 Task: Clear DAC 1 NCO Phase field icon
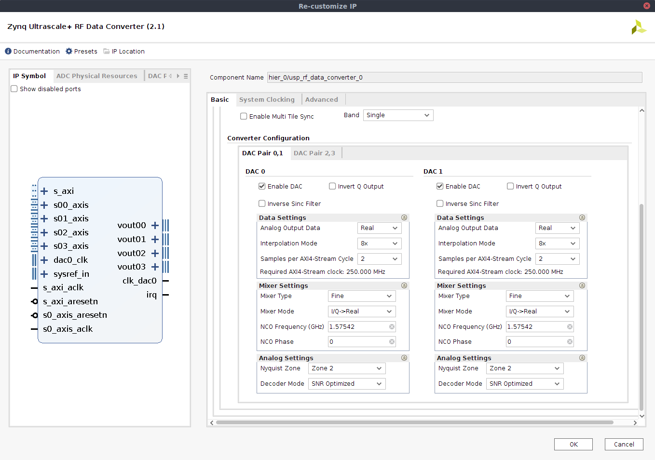tap(570, 342)
